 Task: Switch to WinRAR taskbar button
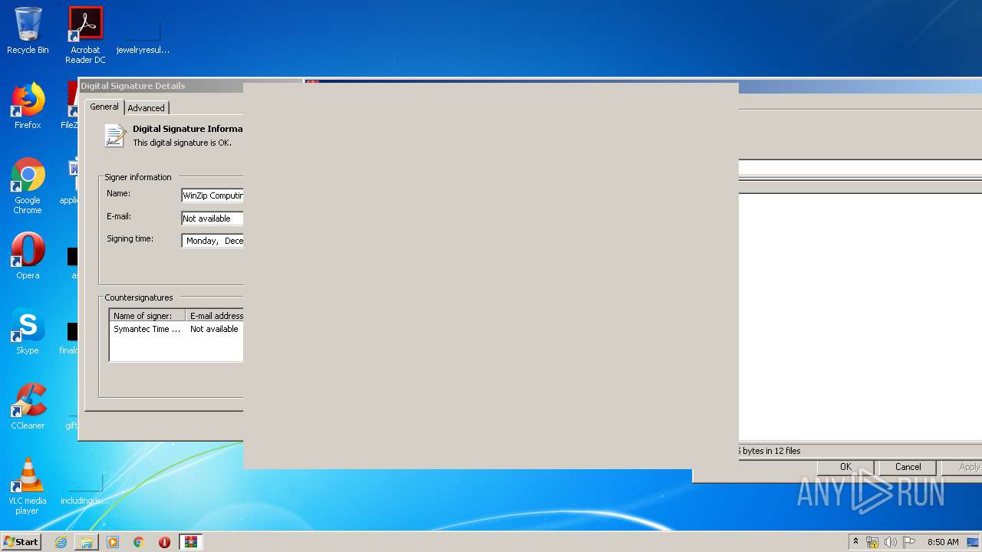click(191, 542)
